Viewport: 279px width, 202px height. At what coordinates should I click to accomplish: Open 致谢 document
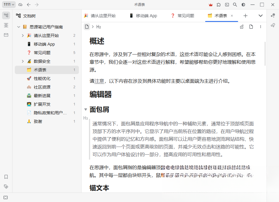coord(47,121)
